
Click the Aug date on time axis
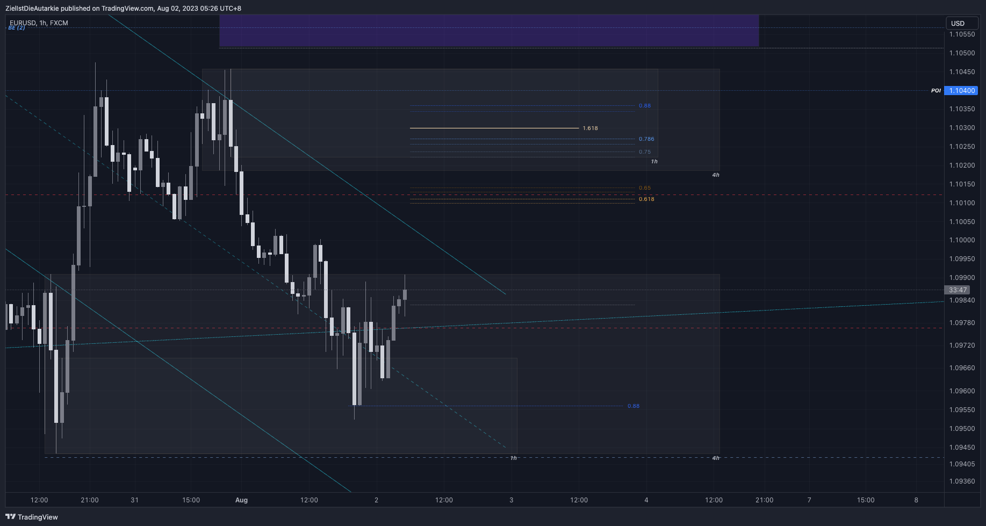pos(241,500)
